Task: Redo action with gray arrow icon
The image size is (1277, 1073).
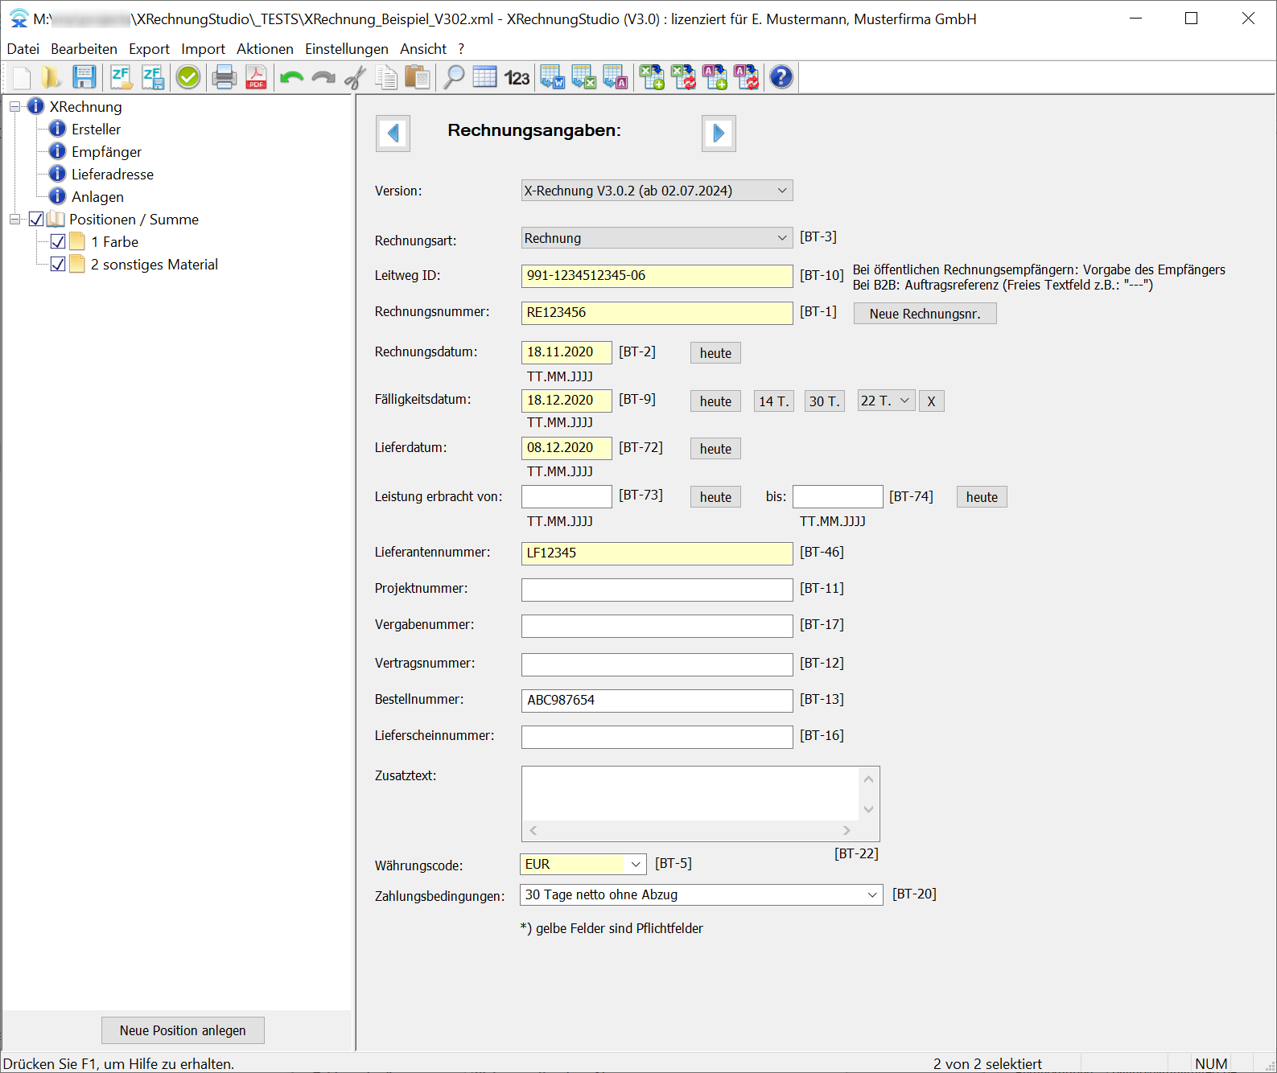Action: tap(323, 78)
